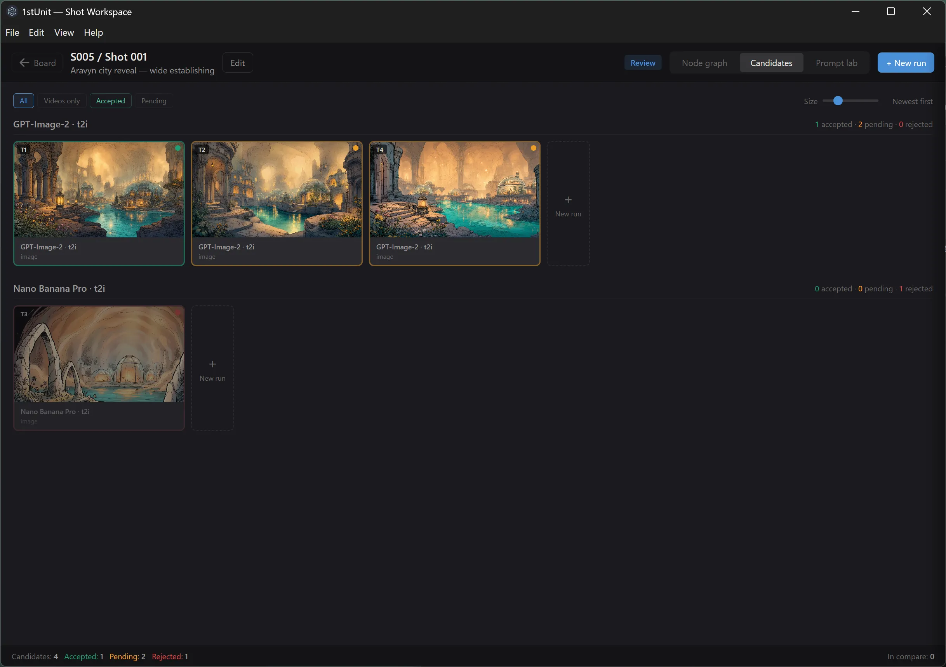
Task: Click 'Aravyn city reveal — wide establishing' subtitle
Action: [142, 70]
